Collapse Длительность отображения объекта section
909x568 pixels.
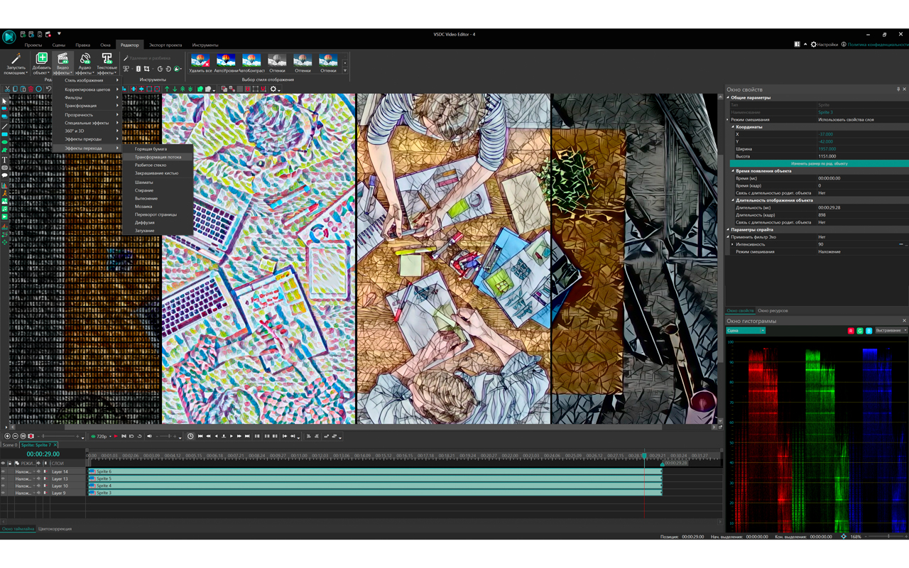733,200
